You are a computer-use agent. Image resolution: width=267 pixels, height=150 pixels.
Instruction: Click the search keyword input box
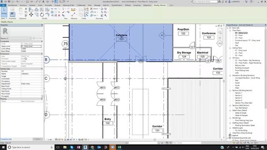click(x=205, y=2)
